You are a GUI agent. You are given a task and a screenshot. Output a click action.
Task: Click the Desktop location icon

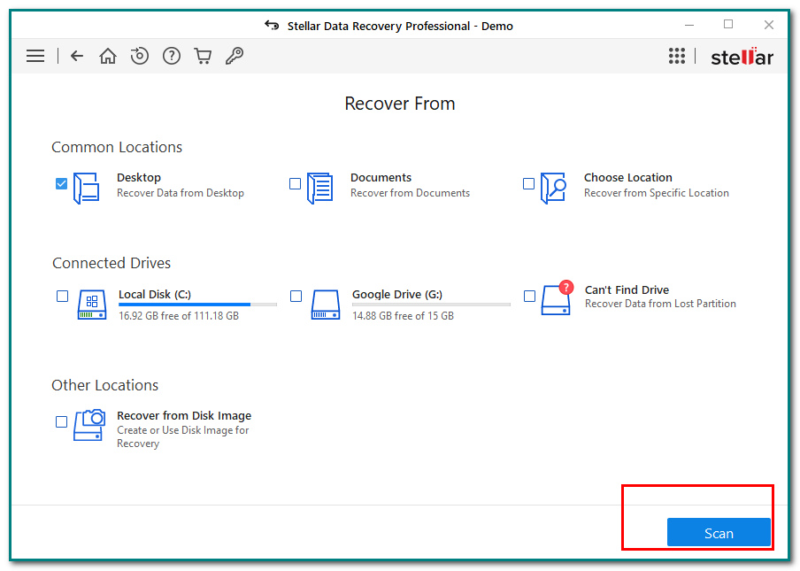point(86,188)
